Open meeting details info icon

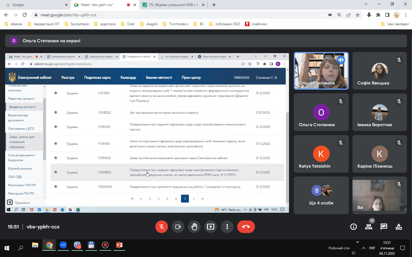pyautogui.click(x=354, y=227)
